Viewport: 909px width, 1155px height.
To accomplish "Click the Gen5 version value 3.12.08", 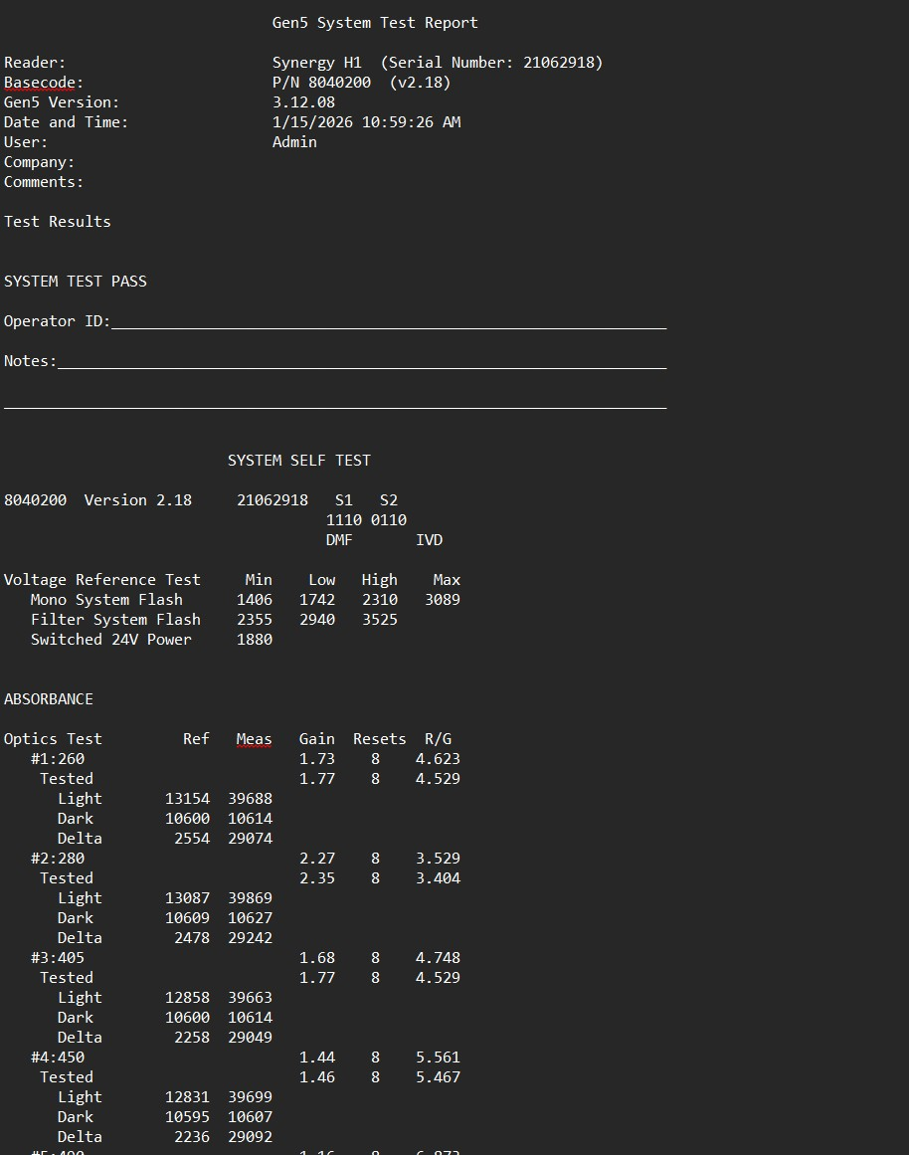I will [x=303, y=102].
